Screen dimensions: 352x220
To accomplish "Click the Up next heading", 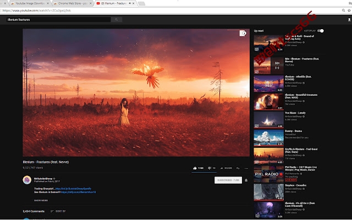I will [258, 31].
